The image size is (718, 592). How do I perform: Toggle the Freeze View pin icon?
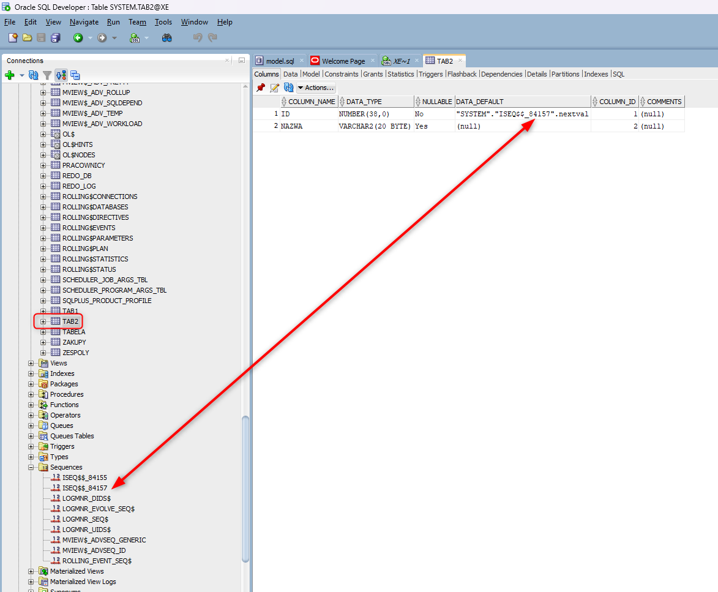[261, 88]
